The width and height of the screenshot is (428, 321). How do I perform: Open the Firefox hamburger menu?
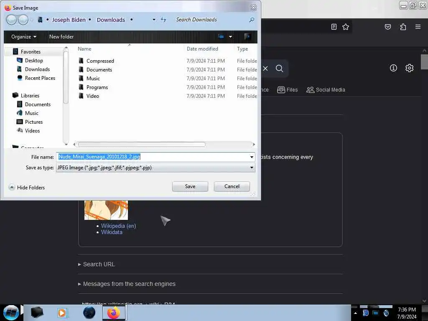[x=418, y=27]
